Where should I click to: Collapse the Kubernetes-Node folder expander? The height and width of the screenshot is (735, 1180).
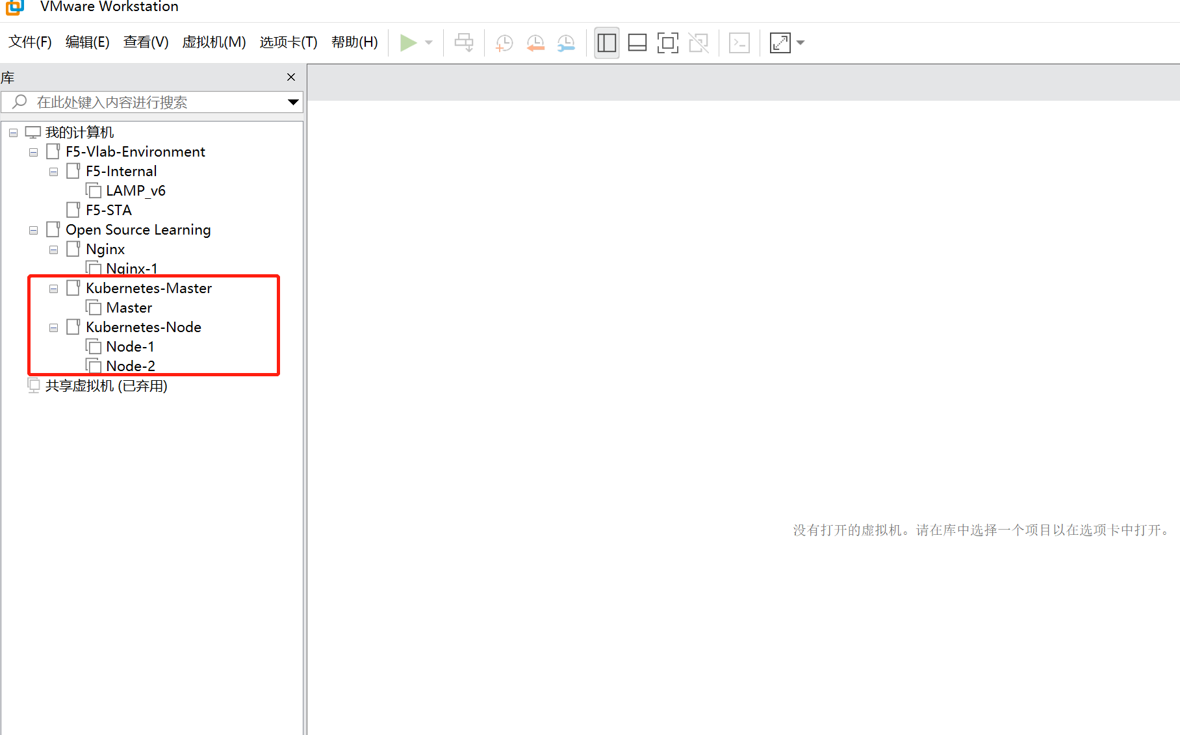coord(53,328)
